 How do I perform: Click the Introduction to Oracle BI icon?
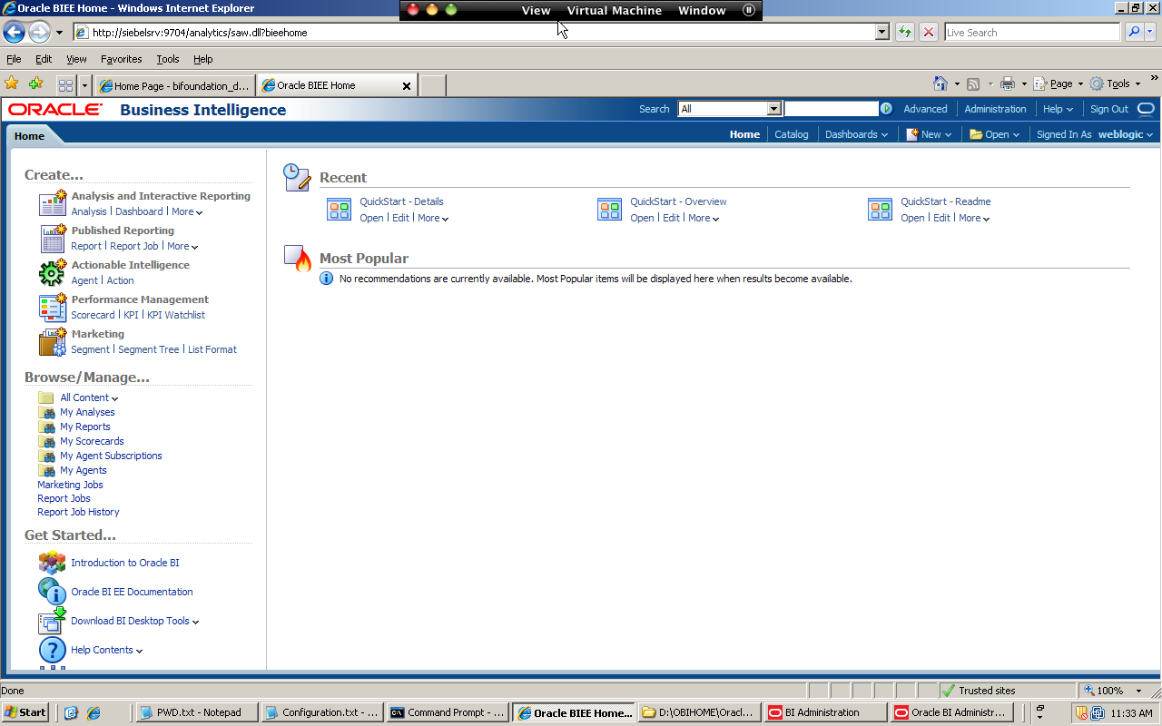coord(52,563)
